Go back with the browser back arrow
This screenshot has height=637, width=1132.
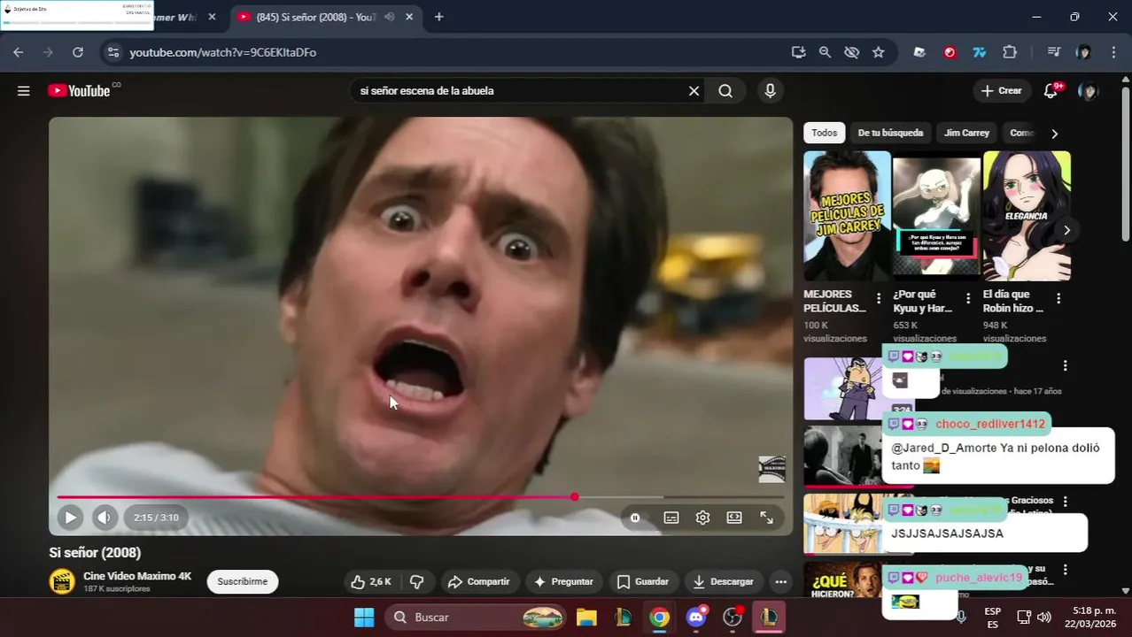pyautogui.click(x=19, y=52)
